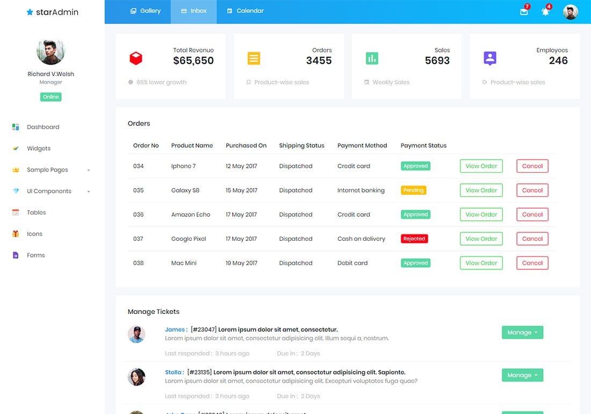Open Manage dropdown for Stella ticket
The image size is (591, 414).
coord(522,375)
